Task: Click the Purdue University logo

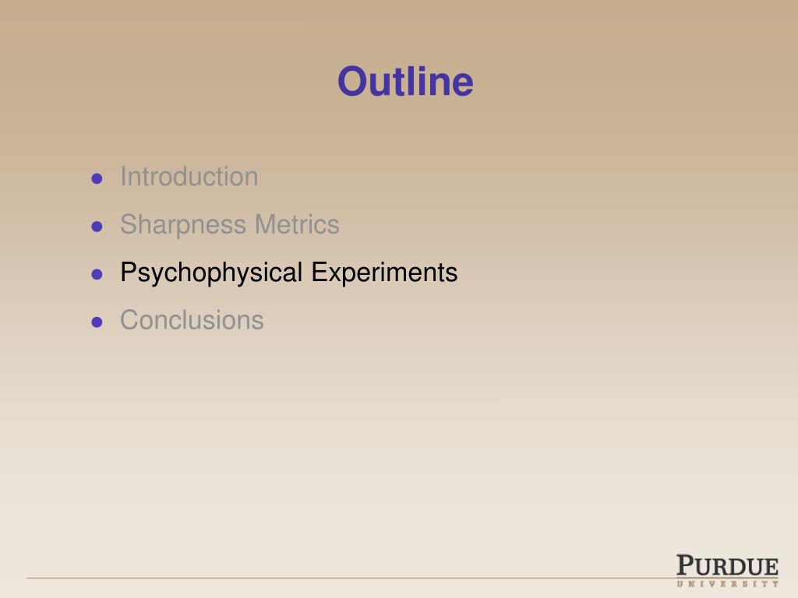Action: pos(727,571)
